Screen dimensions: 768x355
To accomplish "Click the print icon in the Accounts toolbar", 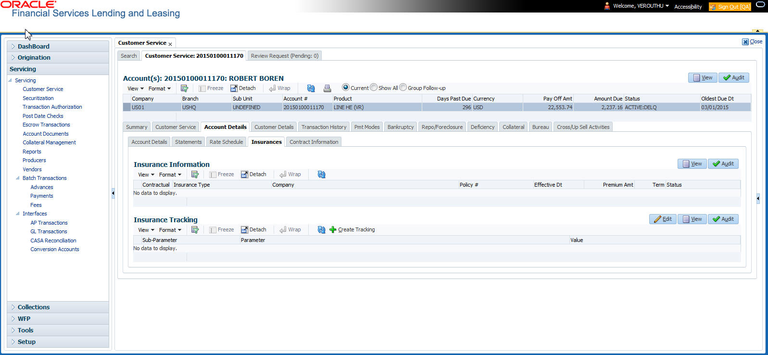I will click(327, 89).
